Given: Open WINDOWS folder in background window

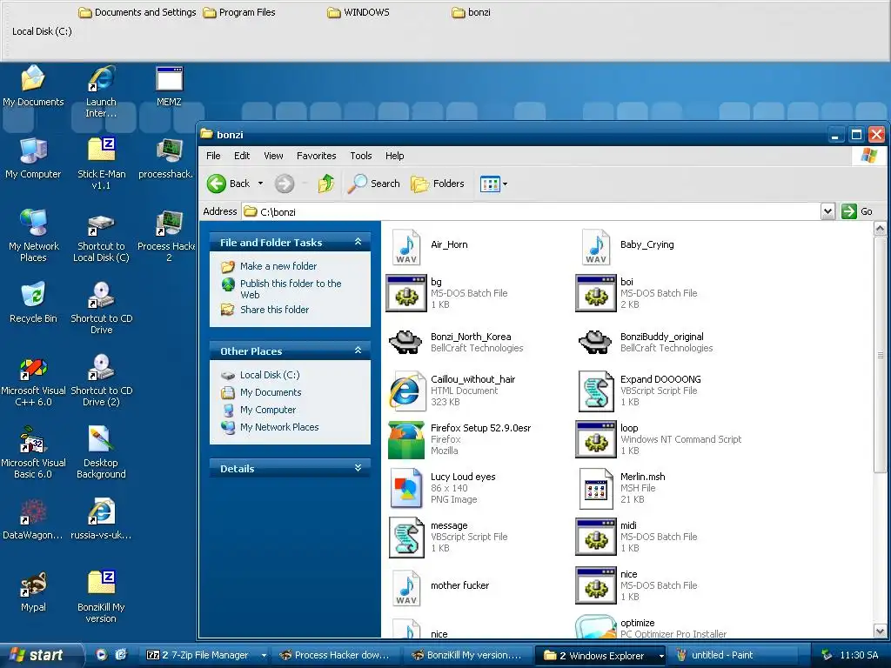Looking at the screenshot, I should (358, 12).
